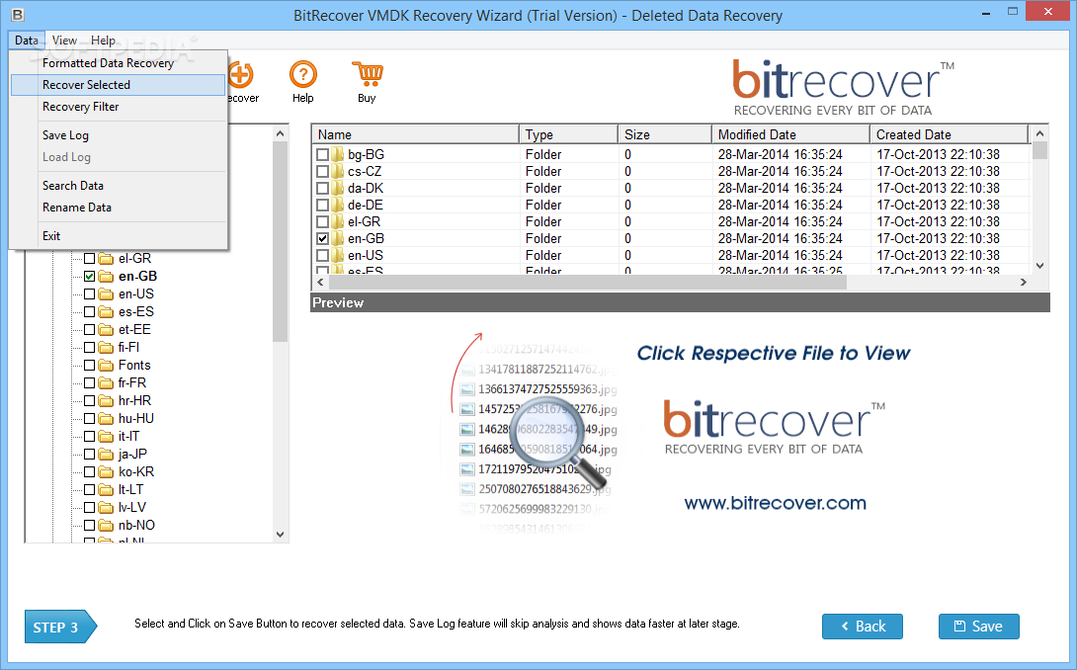Click file list horizontal scrollbar left arrow
The image size is (1077, 670).
320,282
